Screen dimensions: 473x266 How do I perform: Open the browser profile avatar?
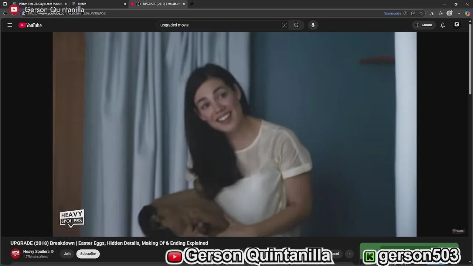click(449, 13)
